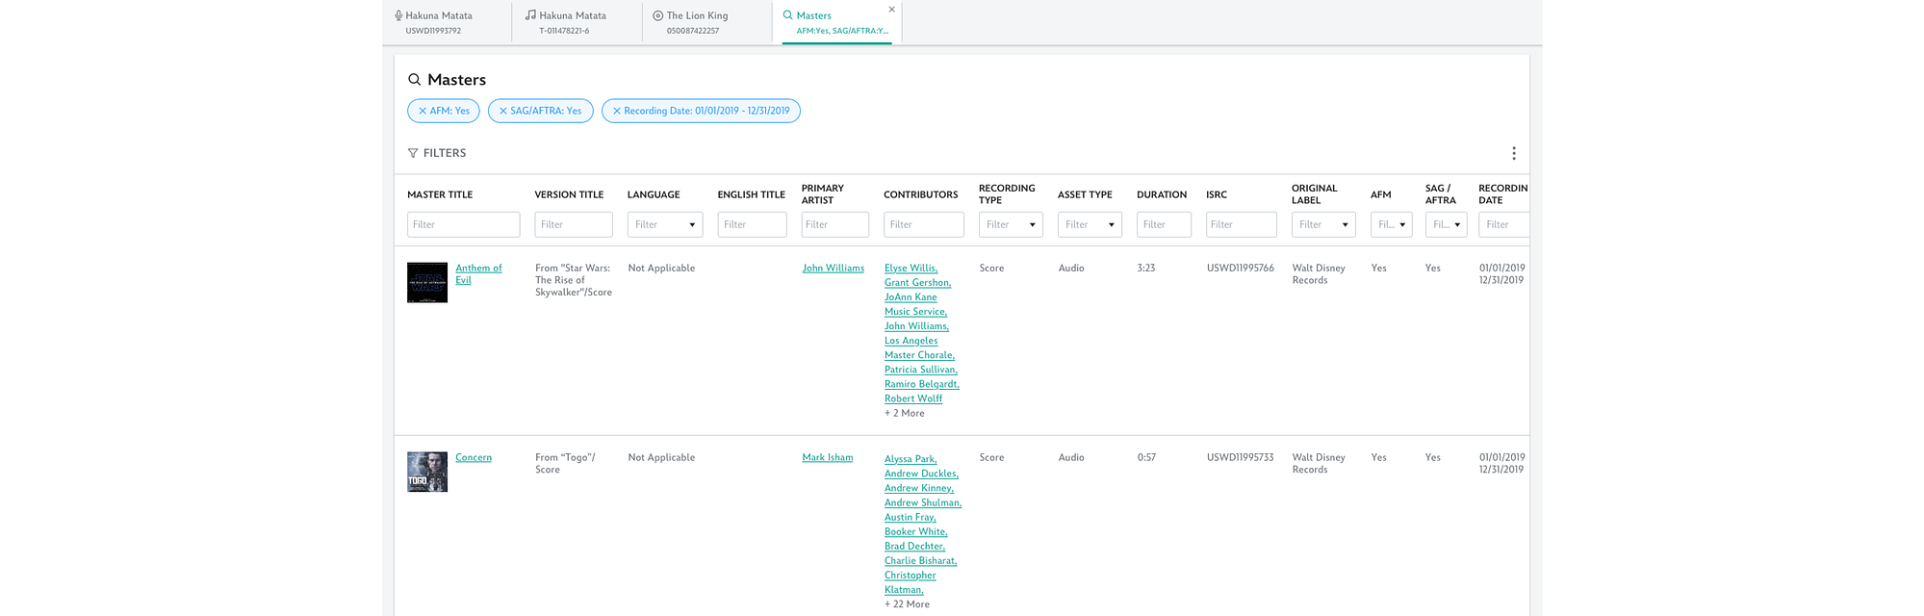Screen dimensions: 1924x616
Task: Sort by PRIMARY ARTIST column header
Action: (x=823, y=194)
